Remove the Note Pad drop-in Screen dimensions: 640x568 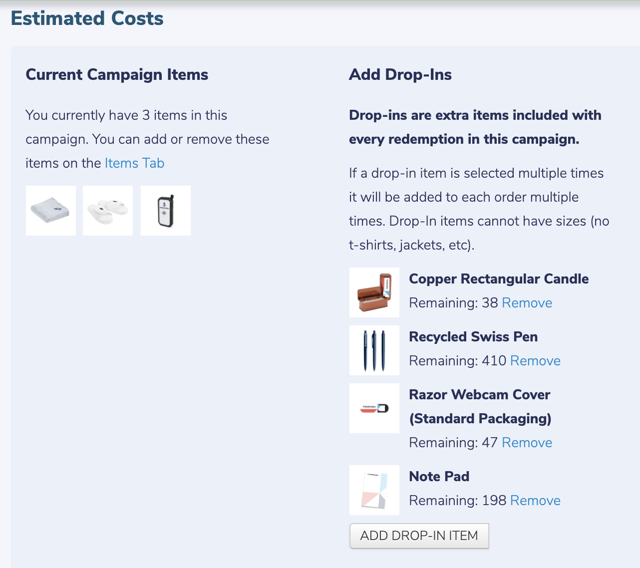tap(535, 501)
